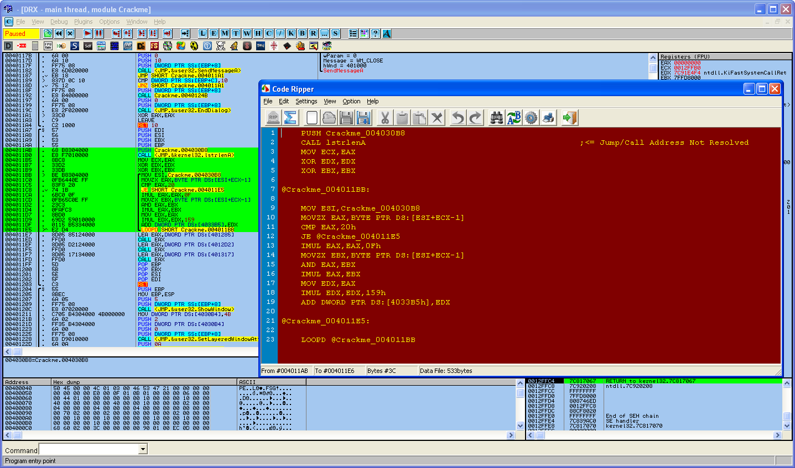Screen dimensions: 795x468
Task: Open Threads window with T button
Action: coord(236,34)
